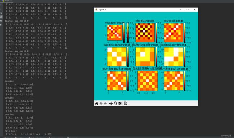Viewport: 234px width, 138px height.
Task: Click the relu map : console line
Action: tap(11, 131)
